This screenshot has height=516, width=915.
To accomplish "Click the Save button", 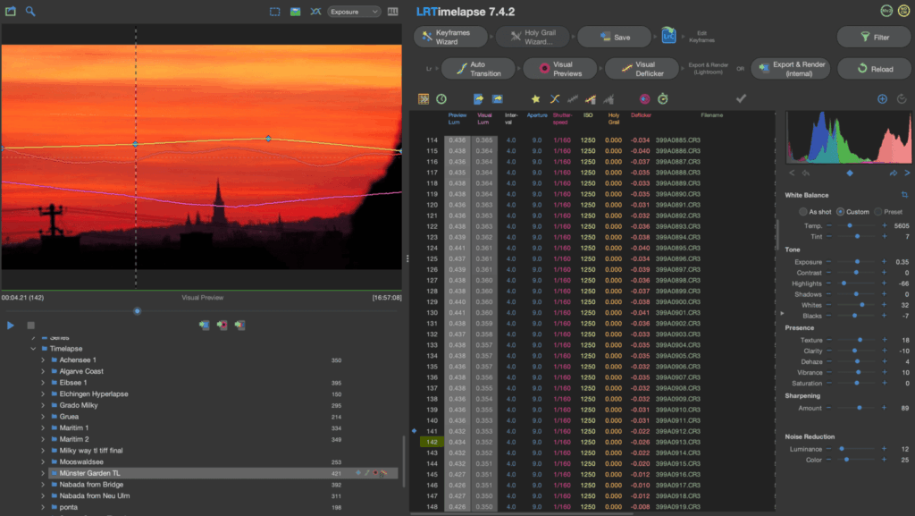I will [616, 37].
